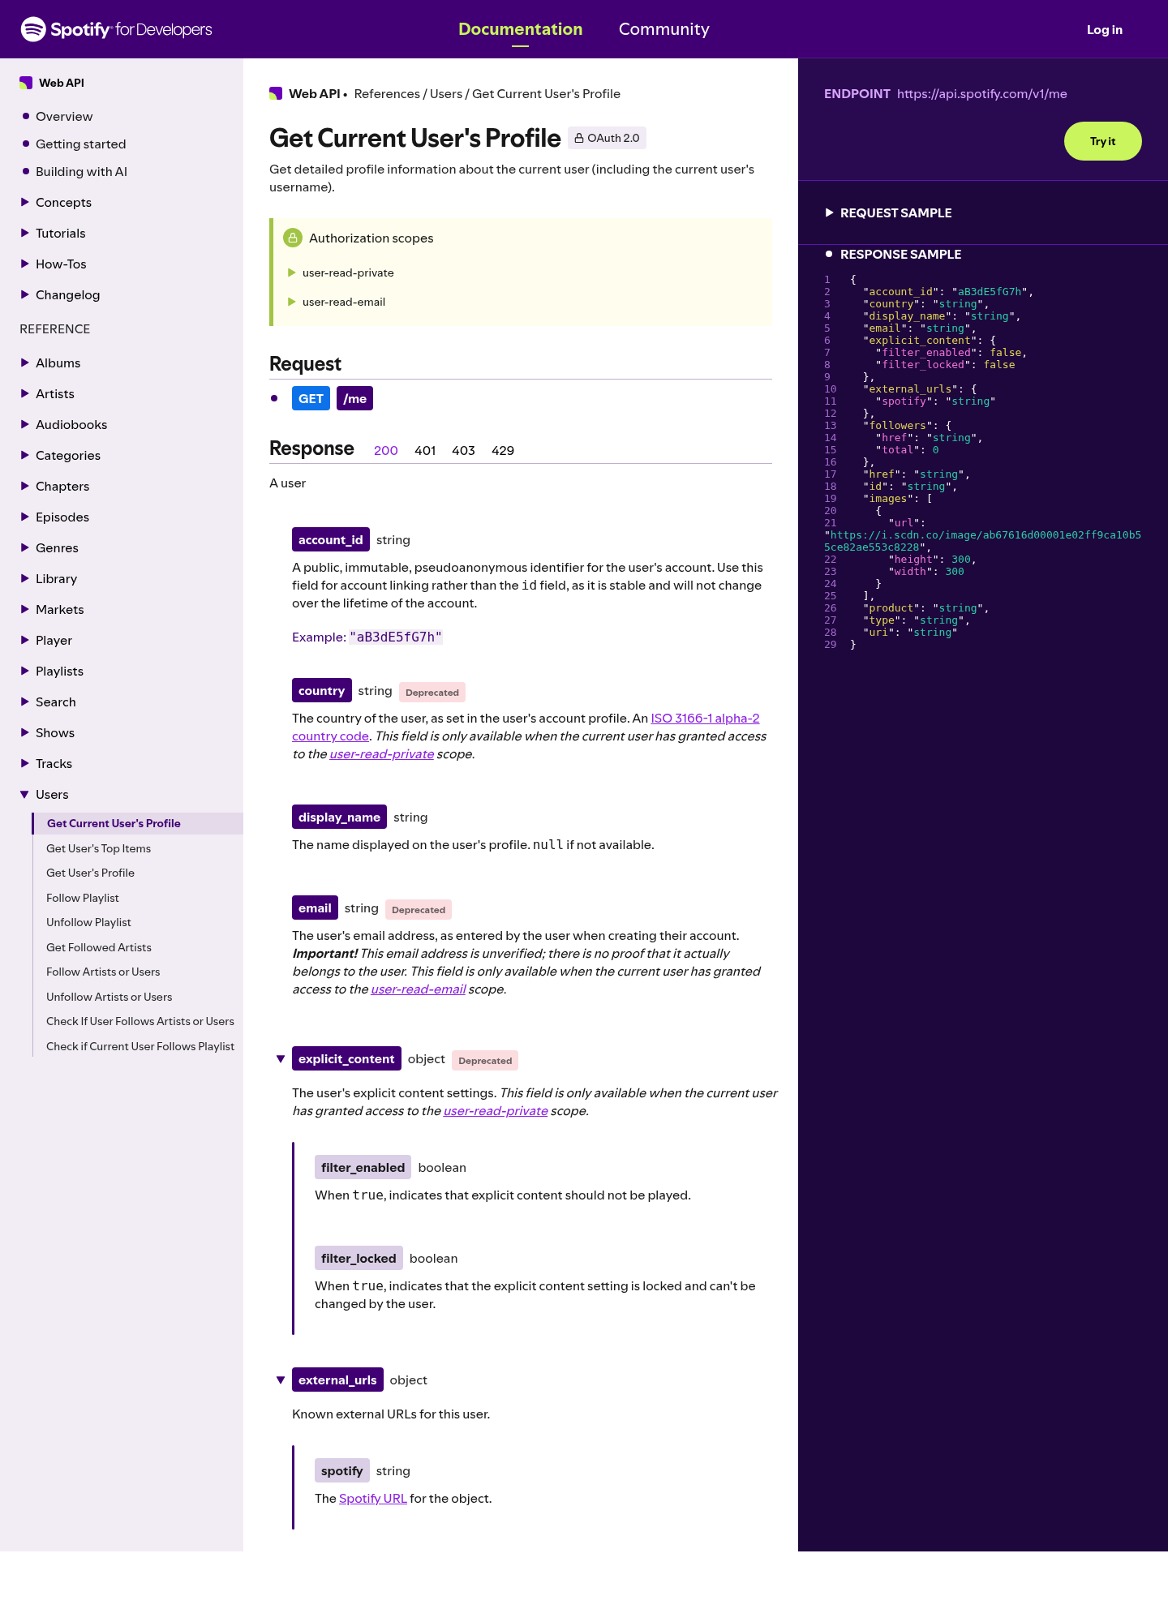Select the 403 response tab
The image size is (1168, 1622).
point(463,450)
